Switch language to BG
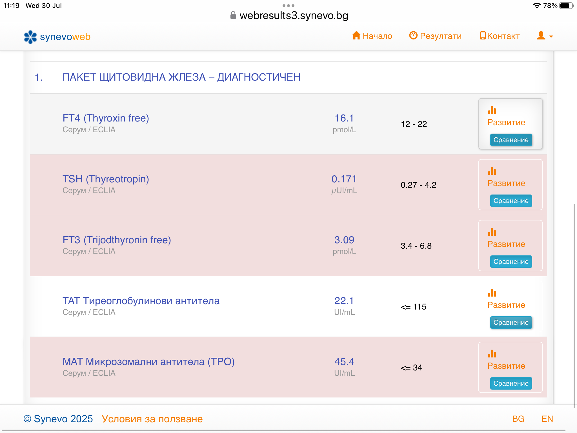 click(518, 419)
